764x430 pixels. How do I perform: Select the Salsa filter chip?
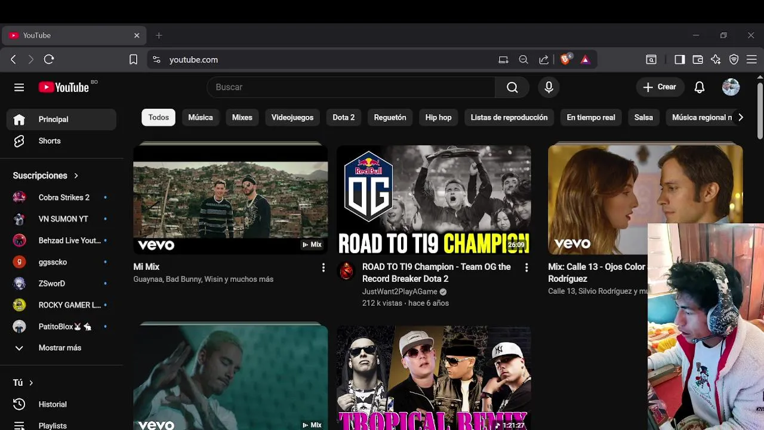(643, 118)
